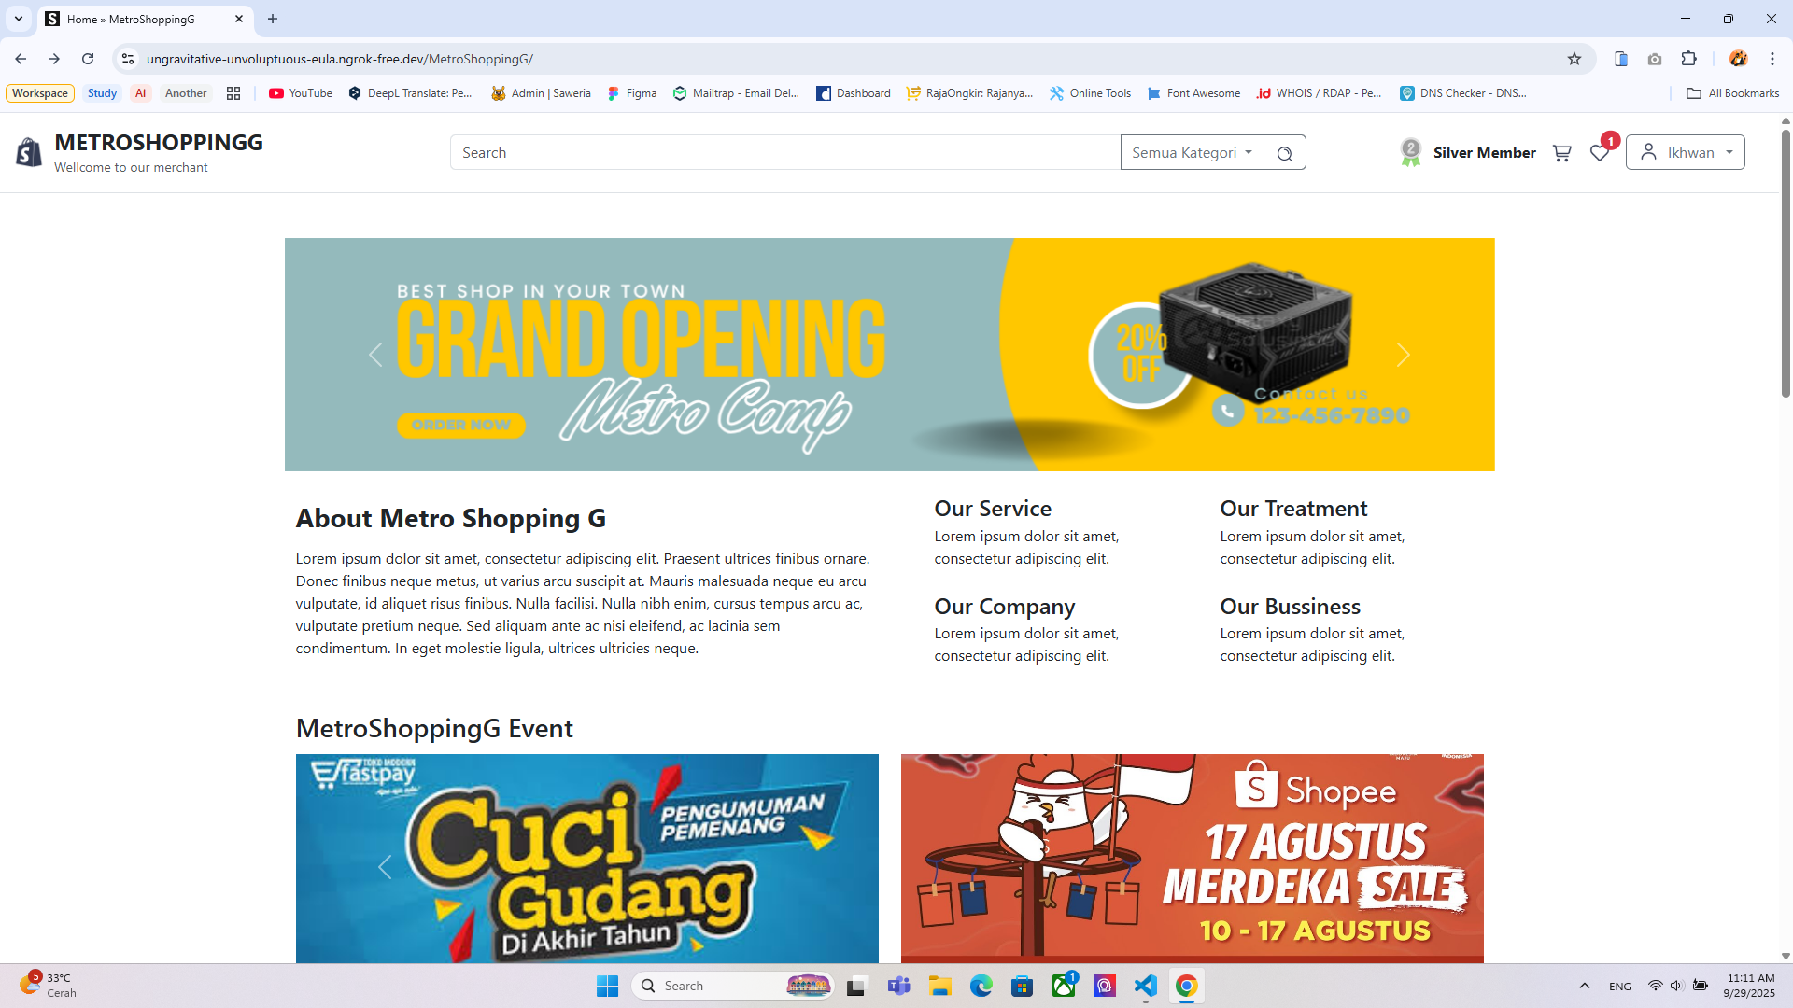Click the MetroShoppingG bag logo
This screenshot has width=1793, height=1008.
(x=30, y=152)
